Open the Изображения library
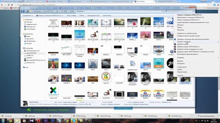 (31, 41)
